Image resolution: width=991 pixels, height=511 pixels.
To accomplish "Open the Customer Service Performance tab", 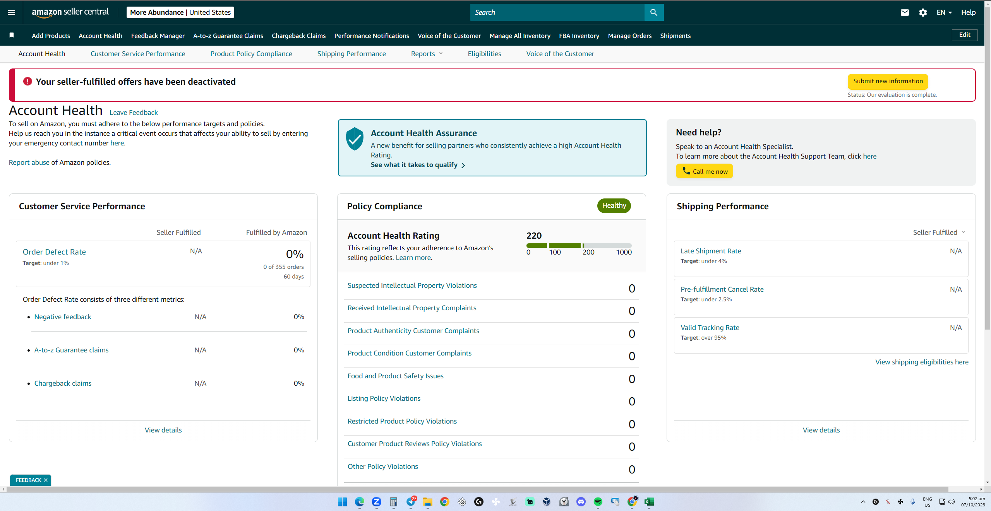I will coord(138,54).
